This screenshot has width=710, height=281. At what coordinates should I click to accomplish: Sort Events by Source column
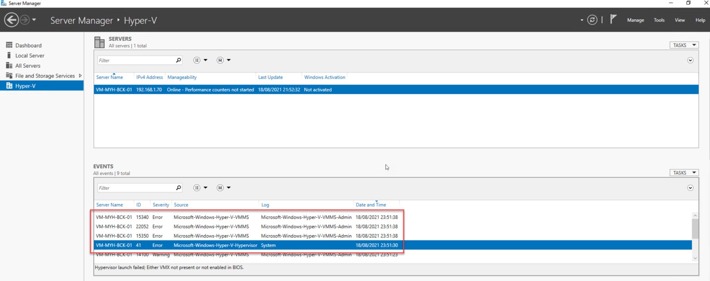pyautogui.click(x=181, y=205)
